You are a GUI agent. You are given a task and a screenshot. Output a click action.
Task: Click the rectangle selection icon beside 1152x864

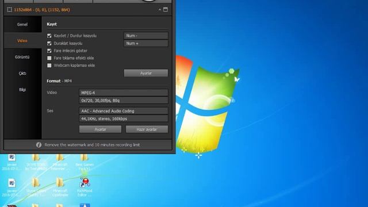click(9, 10)
